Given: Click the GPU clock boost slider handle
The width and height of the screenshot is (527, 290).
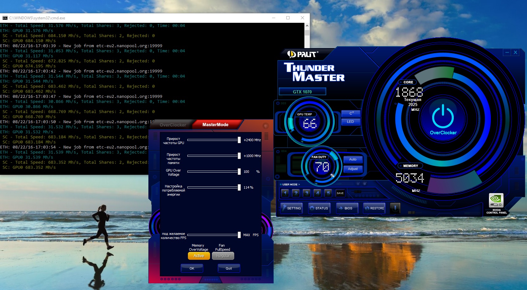Looking at the screenshot, I should 239,140.
